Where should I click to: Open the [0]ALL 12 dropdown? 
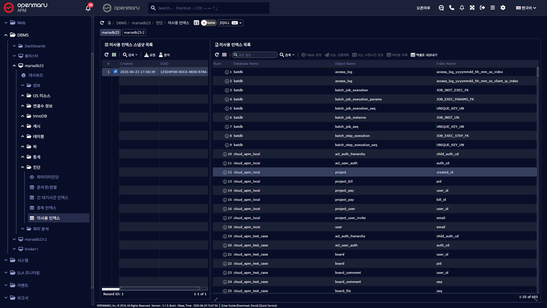coord(230,23)
